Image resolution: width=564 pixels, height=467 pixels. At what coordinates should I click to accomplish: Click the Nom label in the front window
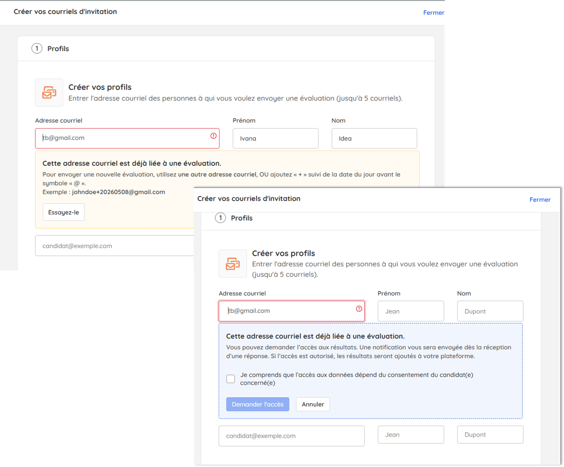click(x=464, y=293)
